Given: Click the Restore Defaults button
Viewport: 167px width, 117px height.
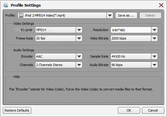Looking at the screenshot, I should pyautogui.click(x=17, y=110).
